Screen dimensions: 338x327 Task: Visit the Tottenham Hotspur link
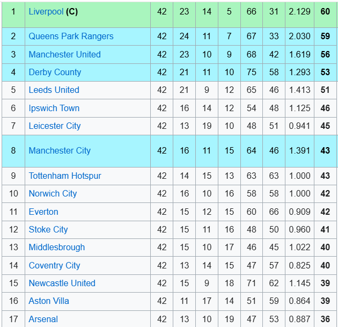[x=65, y=176]
